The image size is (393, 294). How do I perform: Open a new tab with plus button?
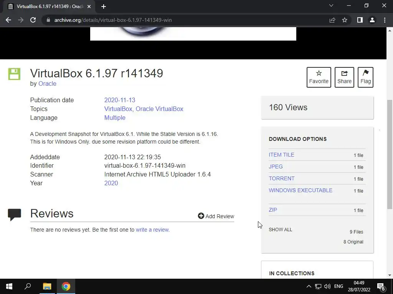coord(104,7)
